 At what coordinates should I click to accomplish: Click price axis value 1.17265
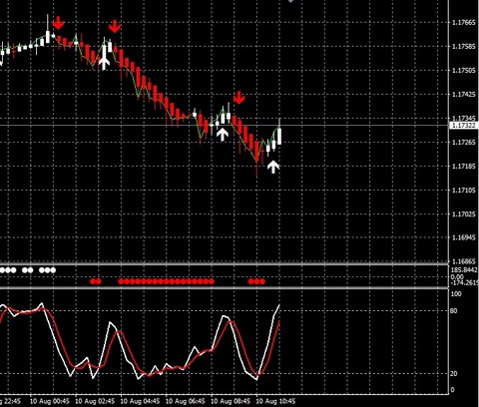pyautogui.click(x=464, y=143)
